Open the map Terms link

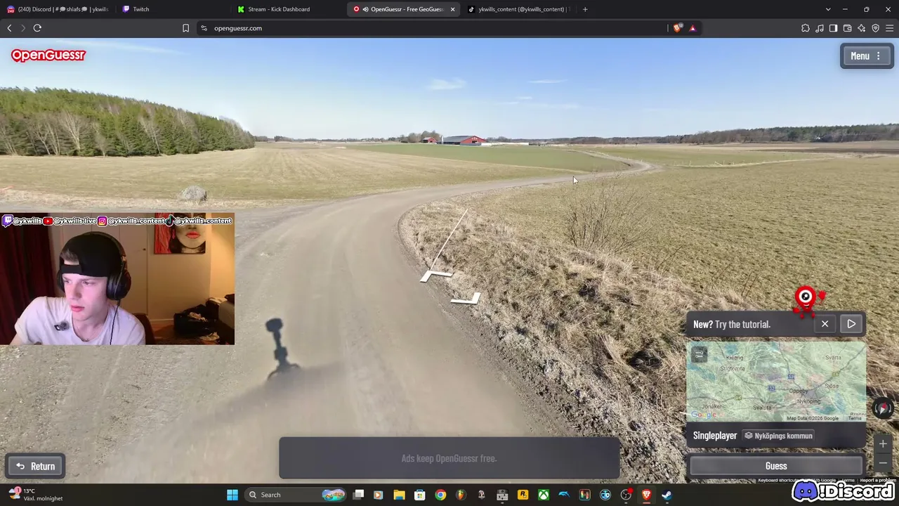[855, 418]
